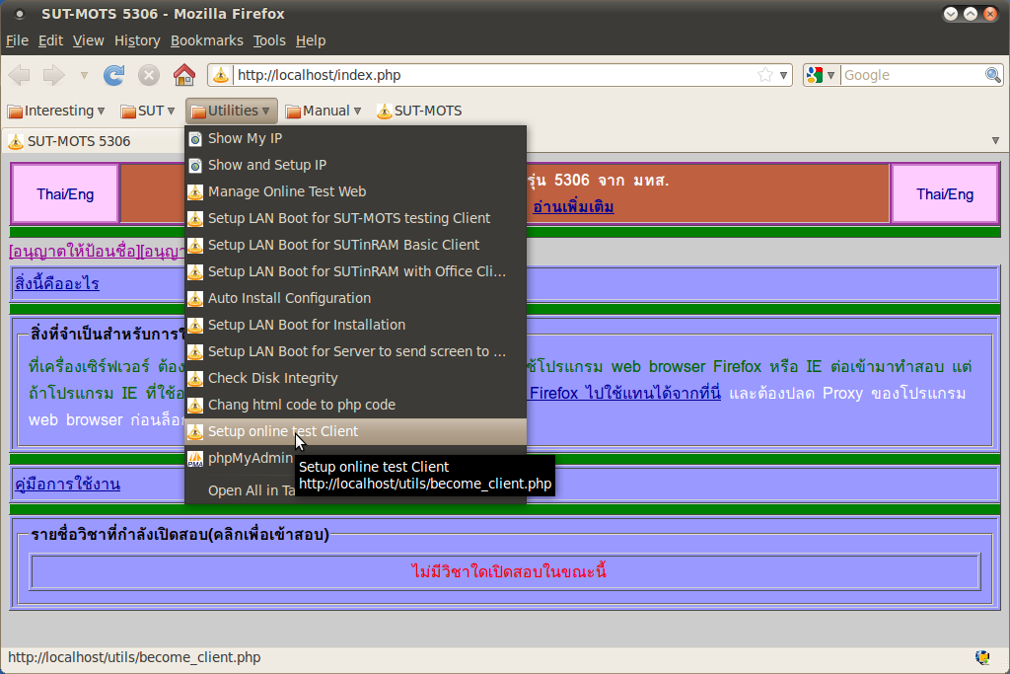Click the red ไม่มีวิชาใดเปิดสอบในขณะนี้ message
The height and width of the screenshot is (674, 1010).
click(x=508, y=571)
